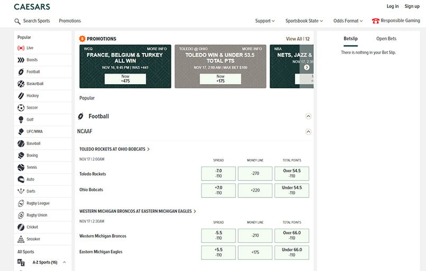Open Western Michigan at Eastern Michigan game

tap(138, 211)
